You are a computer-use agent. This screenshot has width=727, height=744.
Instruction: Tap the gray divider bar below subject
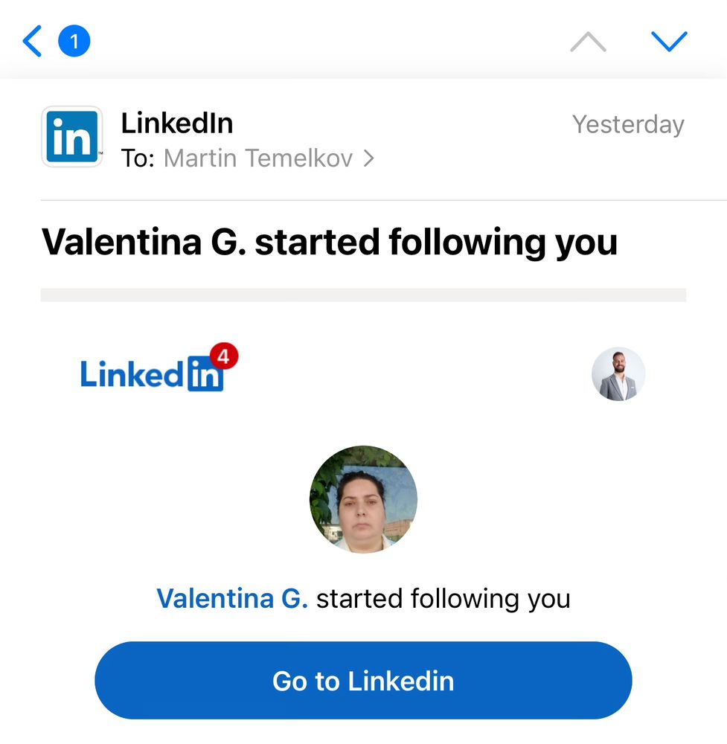click(x=363, y=295)
